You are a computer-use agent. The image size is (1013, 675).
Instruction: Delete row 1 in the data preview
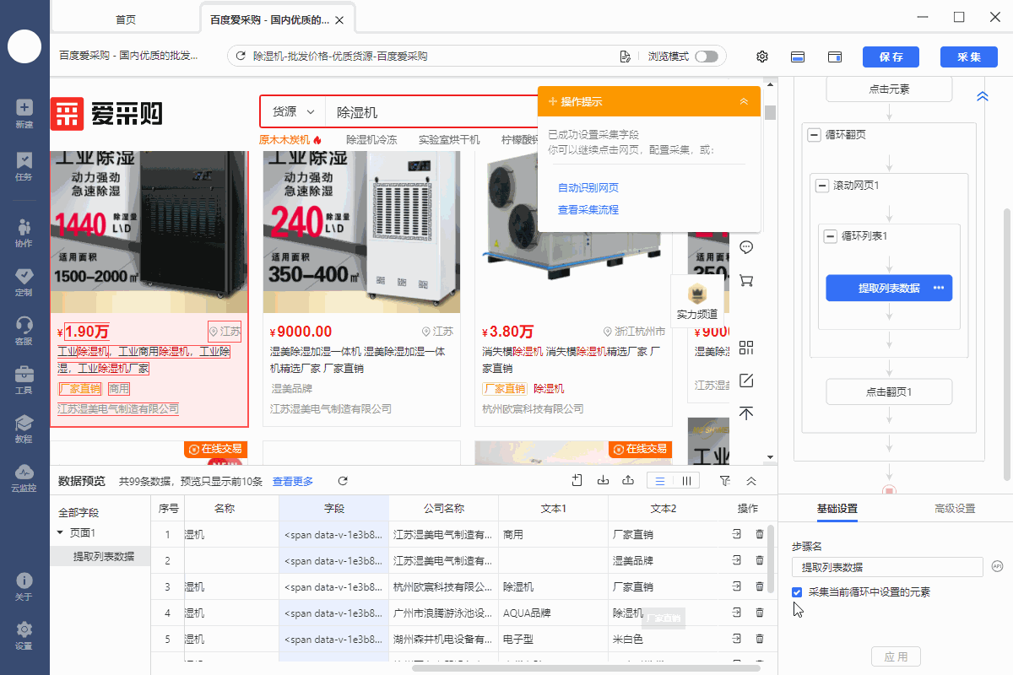760,534
